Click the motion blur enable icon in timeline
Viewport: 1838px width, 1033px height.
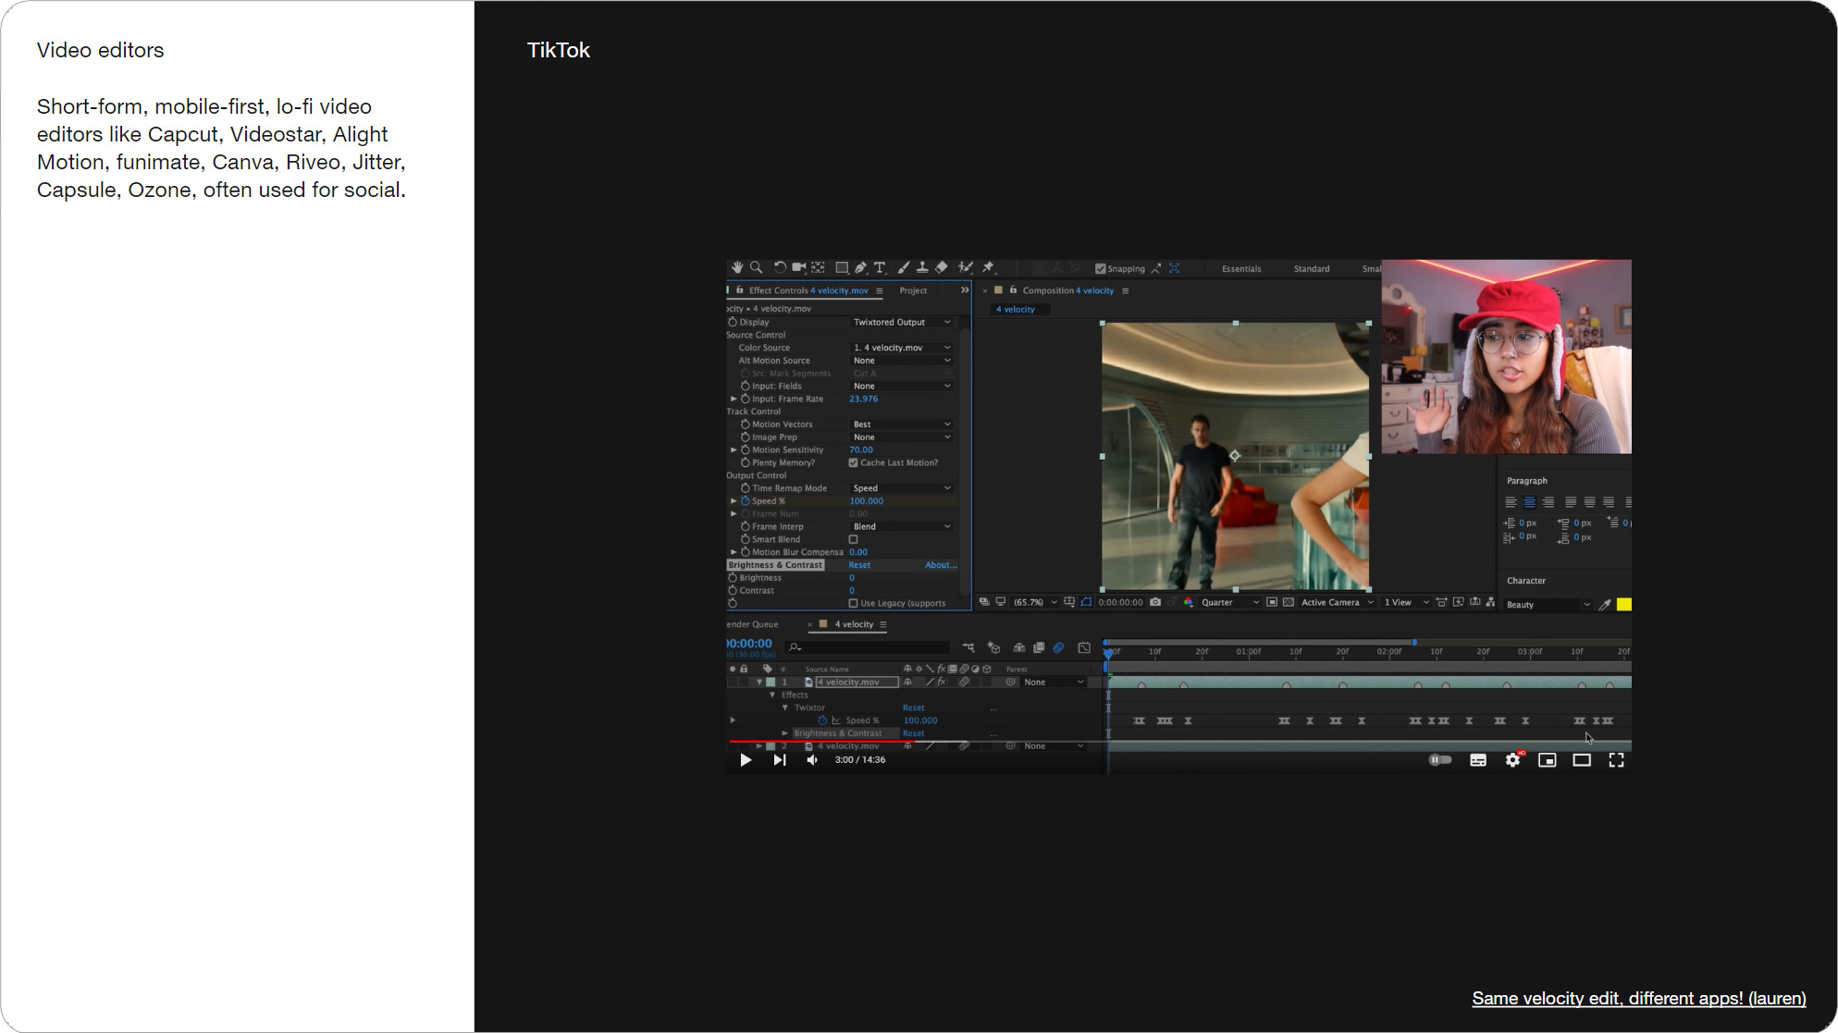click(1059, 647)
